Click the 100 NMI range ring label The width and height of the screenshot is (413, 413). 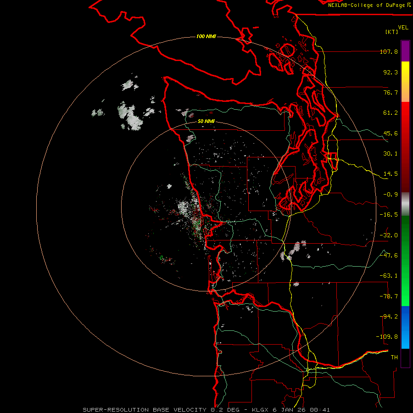(206, 36)
